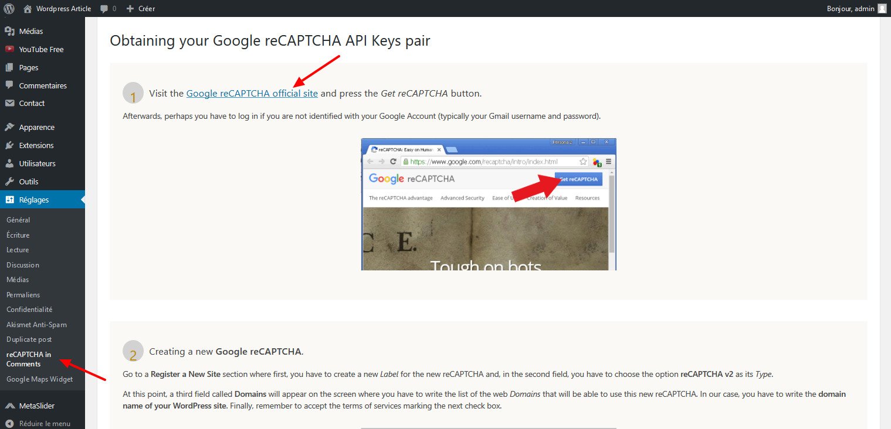Open Confidentialité settings submenu
The width and height of the screenshot is (891, 429).
[x=29, y=310]
